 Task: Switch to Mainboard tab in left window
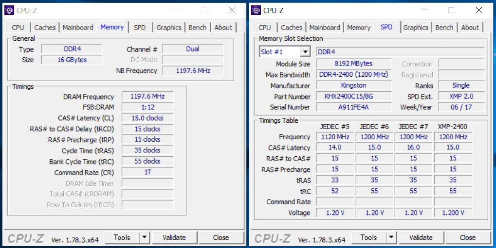[x=78, y=28]
